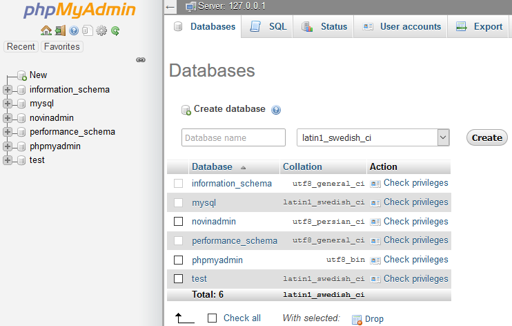Open the latin1_swedish_ci collation dropdown

[x=373, y=137]
